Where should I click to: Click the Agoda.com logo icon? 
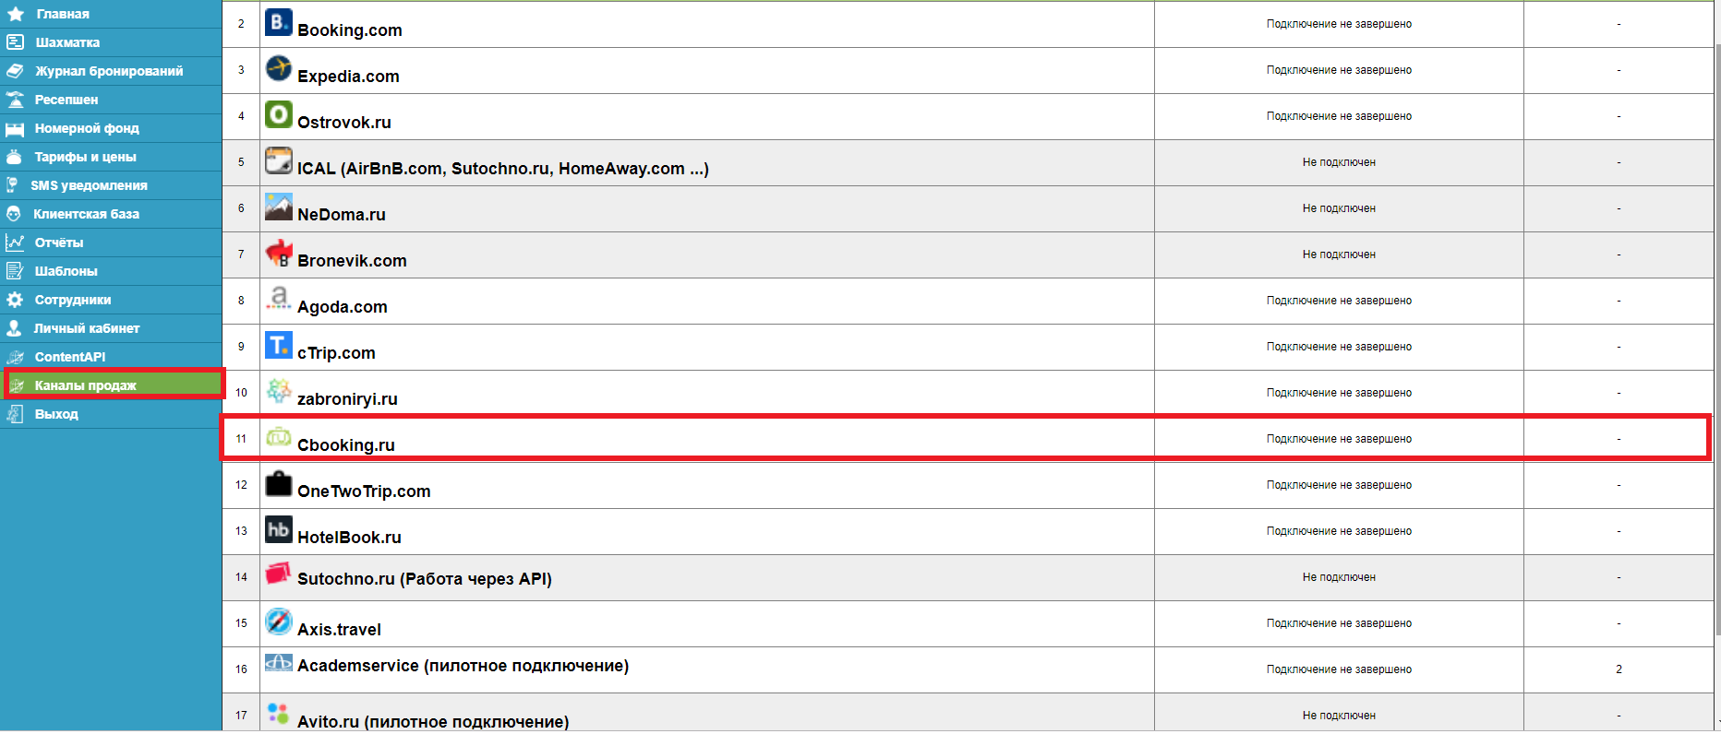tap(278, 299)
